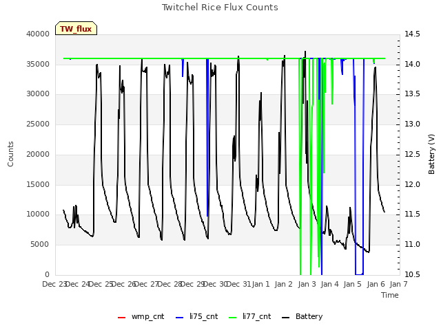Click the 13.0 battery tick label
Image resolution: width=441 pixels, height=330 pixels.
(412, 124)
